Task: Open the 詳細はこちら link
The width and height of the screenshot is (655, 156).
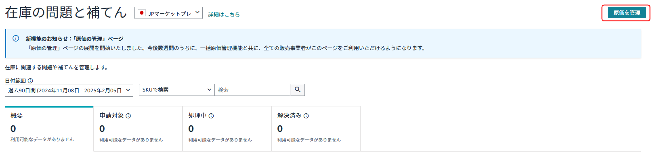Action: [224, 15]
